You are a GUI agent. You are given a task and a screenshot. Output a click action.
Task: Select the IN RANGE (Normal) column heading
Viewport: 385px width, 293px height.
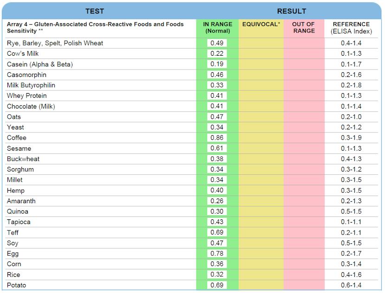(x=217, y=28)
